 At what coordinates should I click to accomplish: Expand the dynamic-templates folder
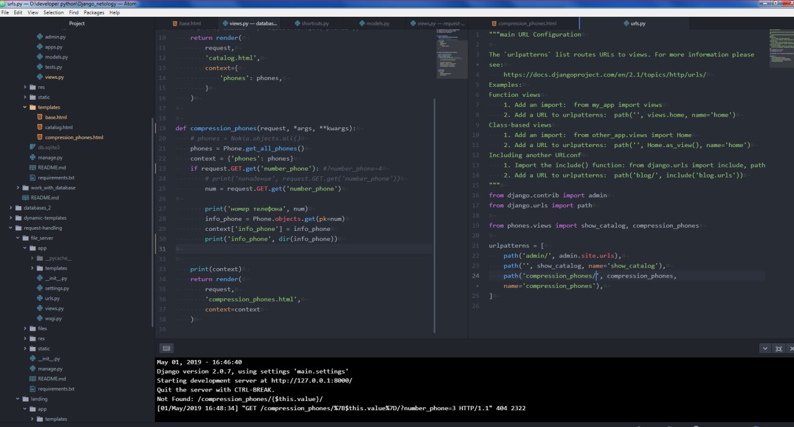[11, 218]
